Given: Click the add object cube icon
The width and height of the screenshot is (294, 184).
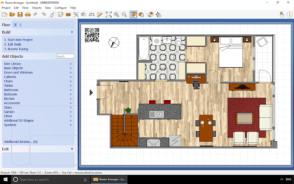Looking at the screenshot, I should [83, 15].
